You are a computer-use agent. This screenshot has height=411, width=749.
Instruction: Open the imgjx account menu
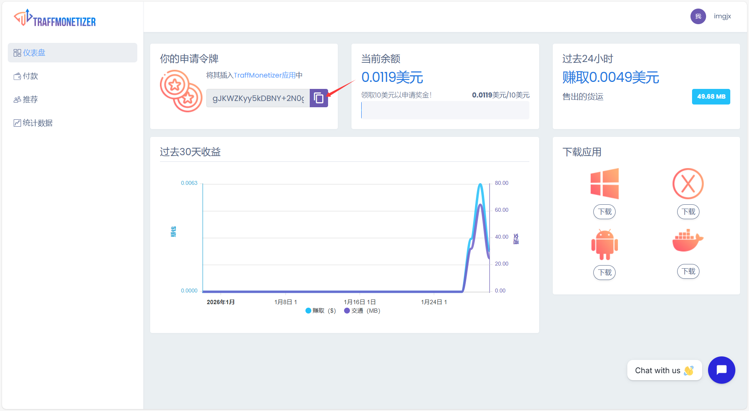[x=722, y=16]
